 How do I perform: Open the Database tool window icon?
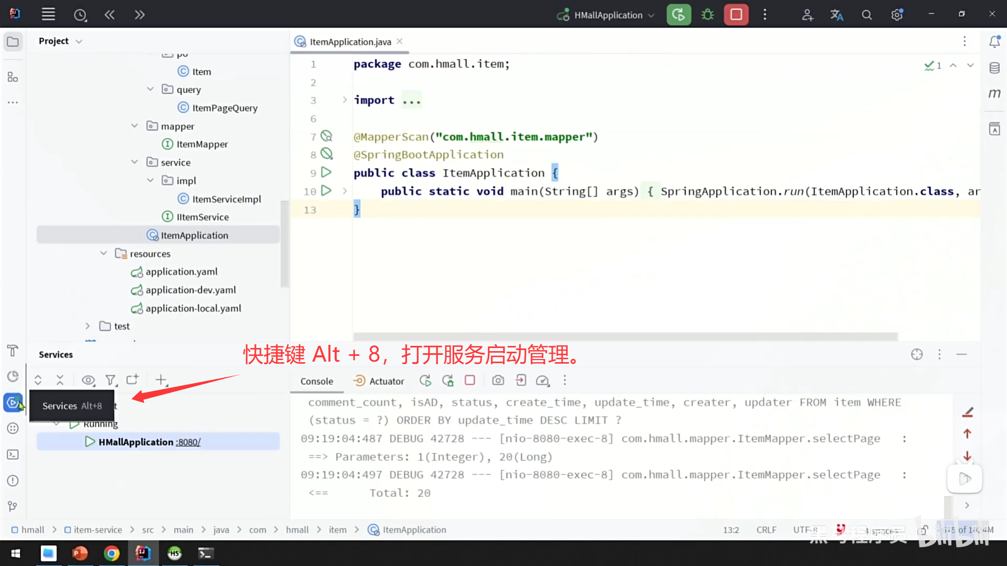(x=994, y=68)
